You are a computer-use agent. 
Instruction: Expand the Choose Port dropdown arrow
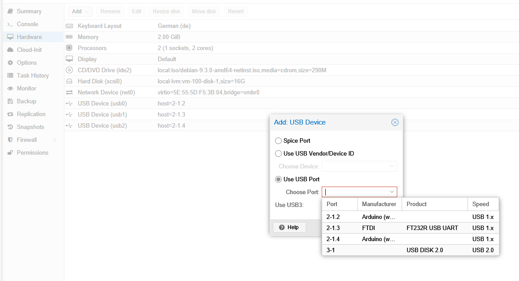[x=392, y=192]
